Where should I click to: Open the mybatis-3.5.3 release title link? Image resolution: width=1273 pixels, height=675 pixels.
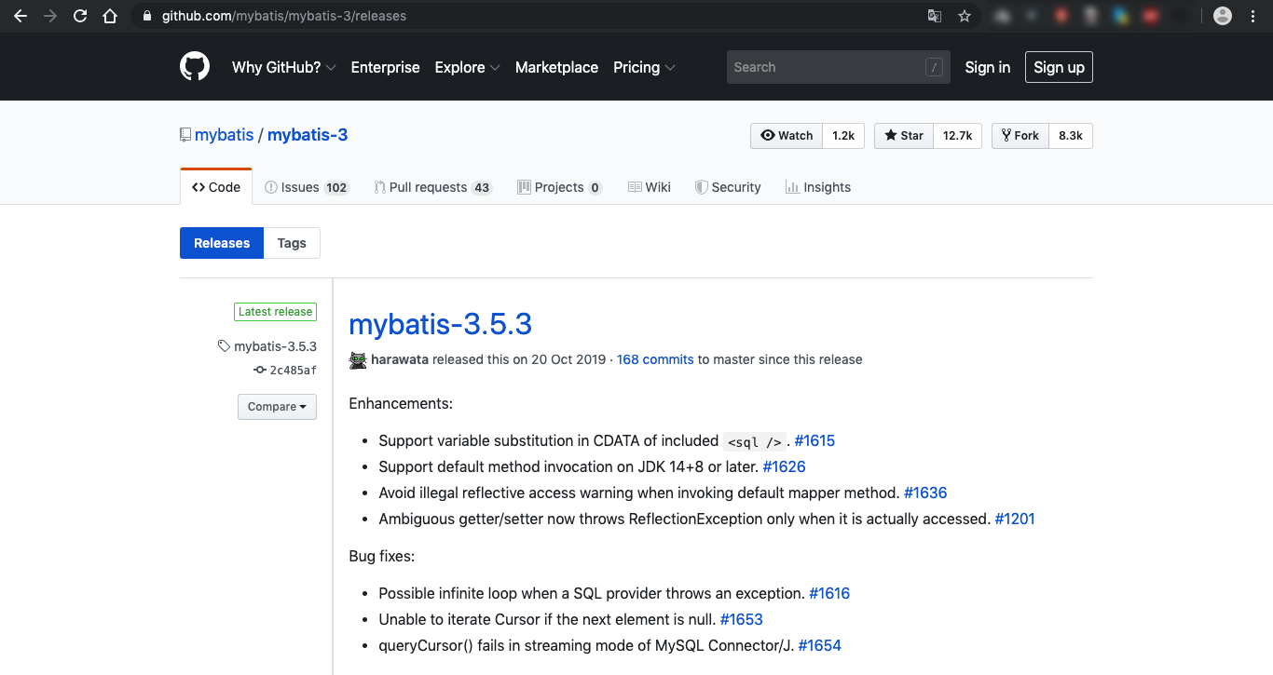(440, 324)
